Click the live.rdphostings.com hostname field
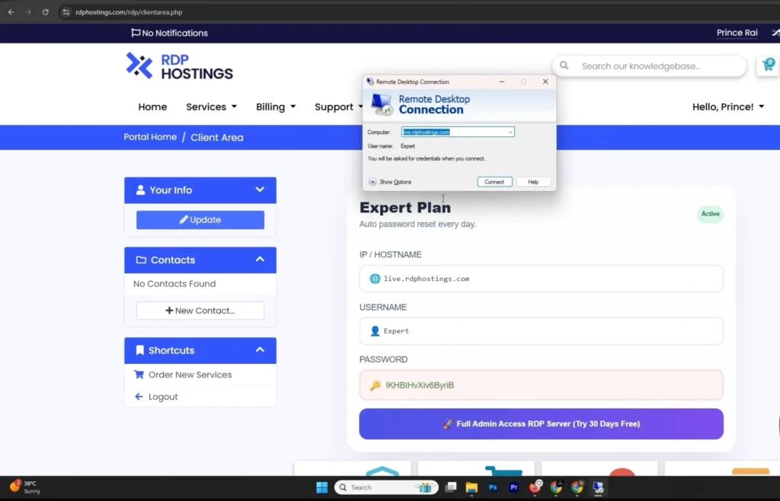The image size is (780, 501). 542,279
